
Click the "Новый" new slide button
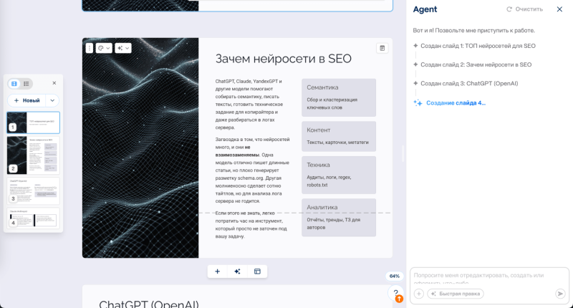pos(27,100)
